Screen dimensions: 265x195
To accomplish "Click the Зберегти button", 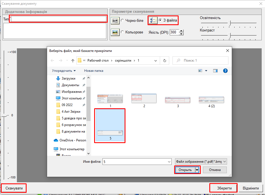I will tap(223, 188).
